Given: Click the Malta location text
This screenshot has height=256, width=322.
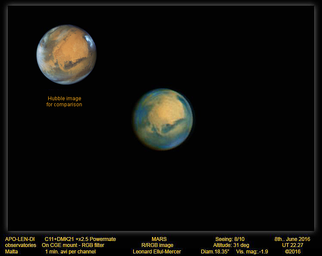Looking at the screenshot, I should click(x=12, y=252).
